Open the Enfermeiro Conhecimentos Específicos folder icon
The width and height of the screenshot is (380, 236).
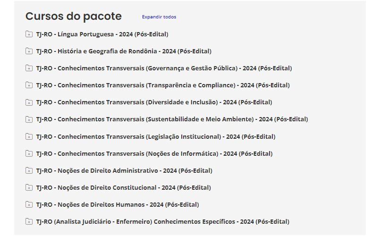coord(29,221)
